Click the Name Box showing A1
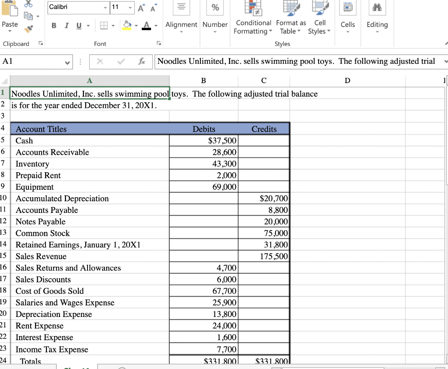The height and width of the screenshot is (369, 448). click(x=36, y=62)
